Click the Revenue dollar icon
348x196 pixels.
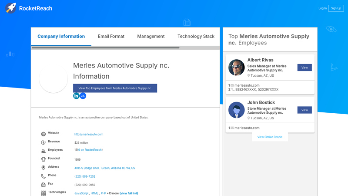click(x=43, y=142)
